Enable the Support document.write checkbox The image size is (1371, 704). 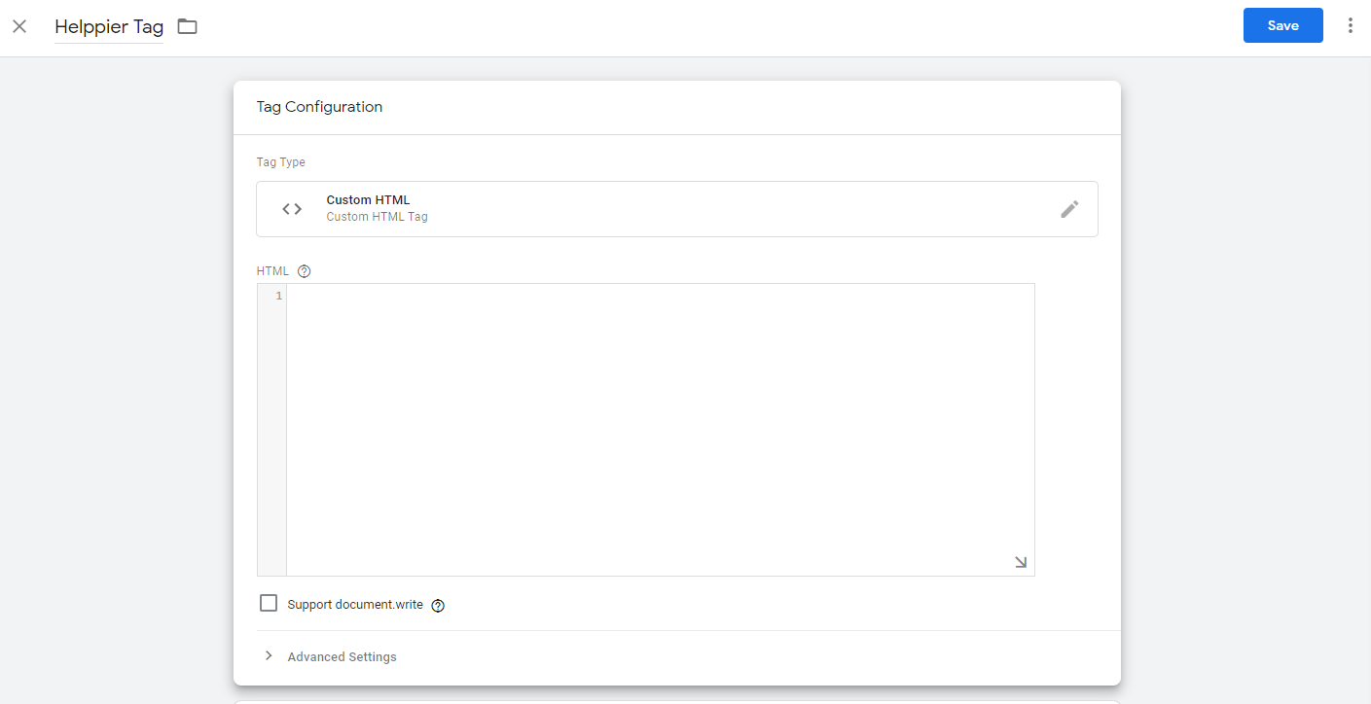(x=269, y=604)
